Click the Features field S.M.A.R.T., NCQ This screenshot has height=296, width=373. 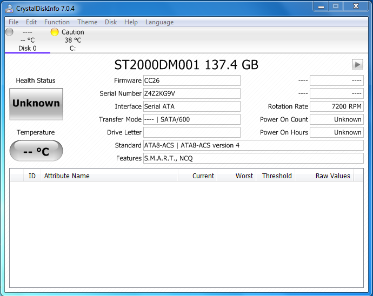[254, 158]
